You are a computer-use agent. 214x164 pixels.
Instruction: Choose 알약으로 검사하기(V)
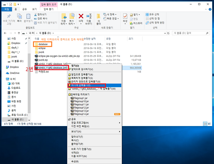pos(95,69)
